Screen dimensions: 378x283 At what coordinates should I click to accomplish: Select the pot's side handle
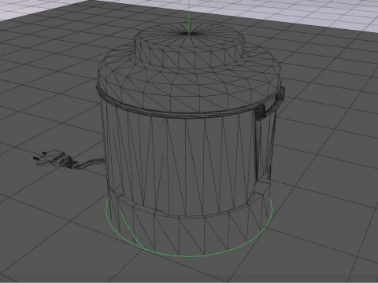coord(270,105)
